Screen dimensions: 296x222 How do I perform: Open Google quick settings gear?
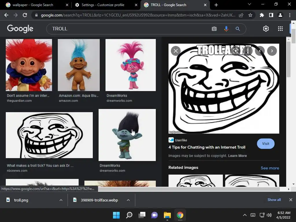[266, 29]
